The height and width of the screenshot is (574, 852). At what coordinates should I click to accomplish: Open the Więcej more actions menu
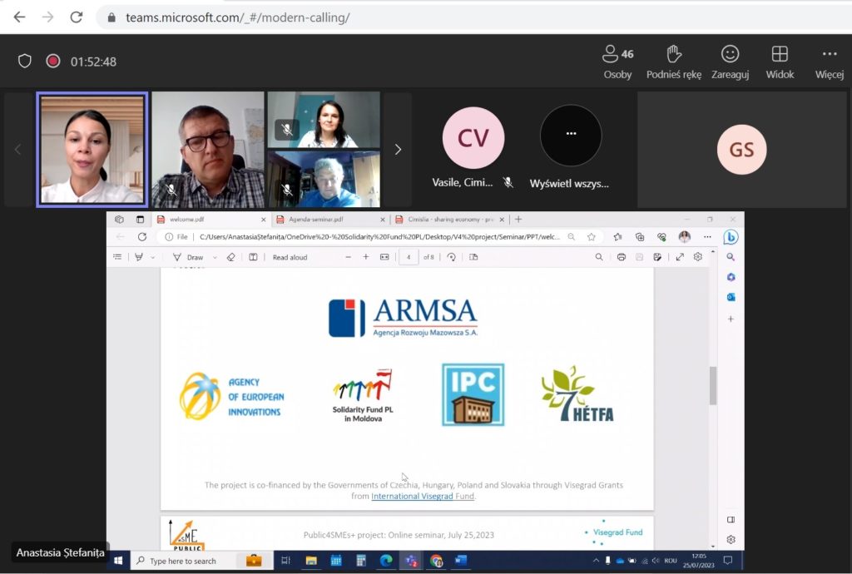tap(830, 62)
